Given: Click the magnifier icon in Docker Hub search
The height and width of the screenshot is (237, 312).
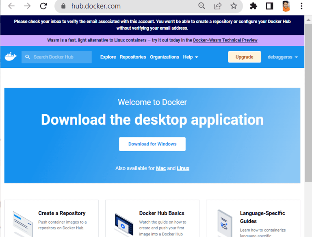Looking at the screenshot, I should pos(28,57).
